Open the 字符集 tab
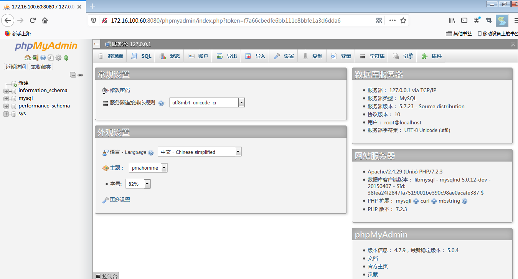 (372, 56)
